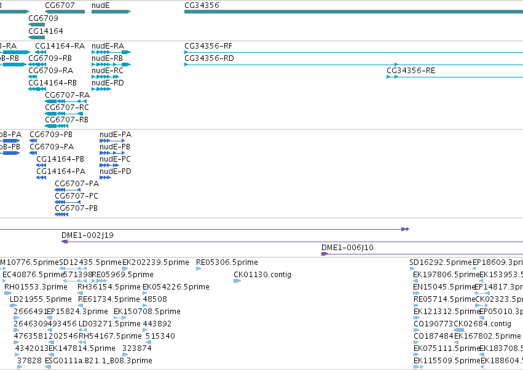Click the EK147814.5prime EST label
Screen dimensions: 523x370
[x=82, y=348]
